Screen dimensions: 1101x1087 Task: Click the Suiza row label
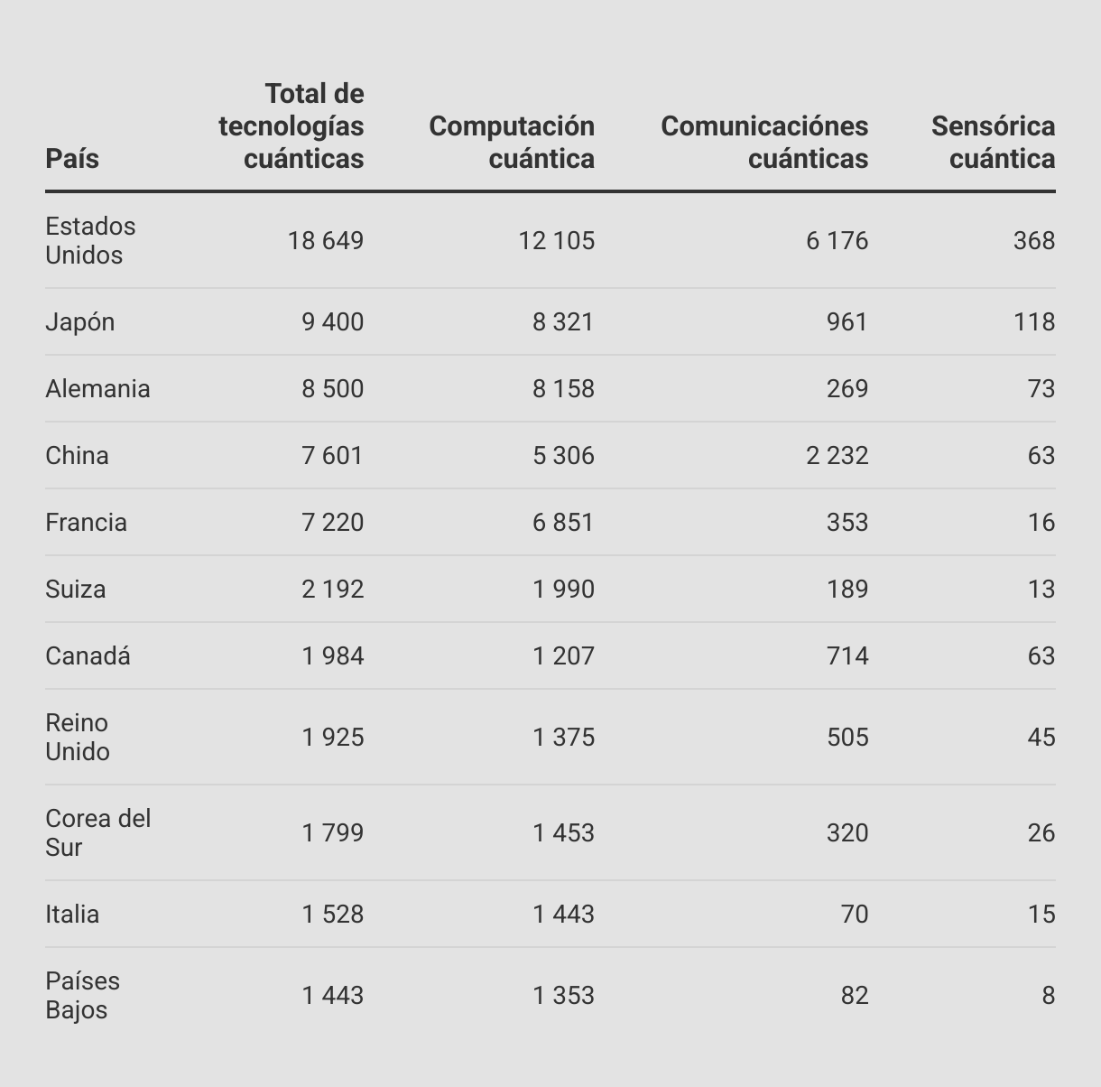pyautogui.click(x=76, y=589)
